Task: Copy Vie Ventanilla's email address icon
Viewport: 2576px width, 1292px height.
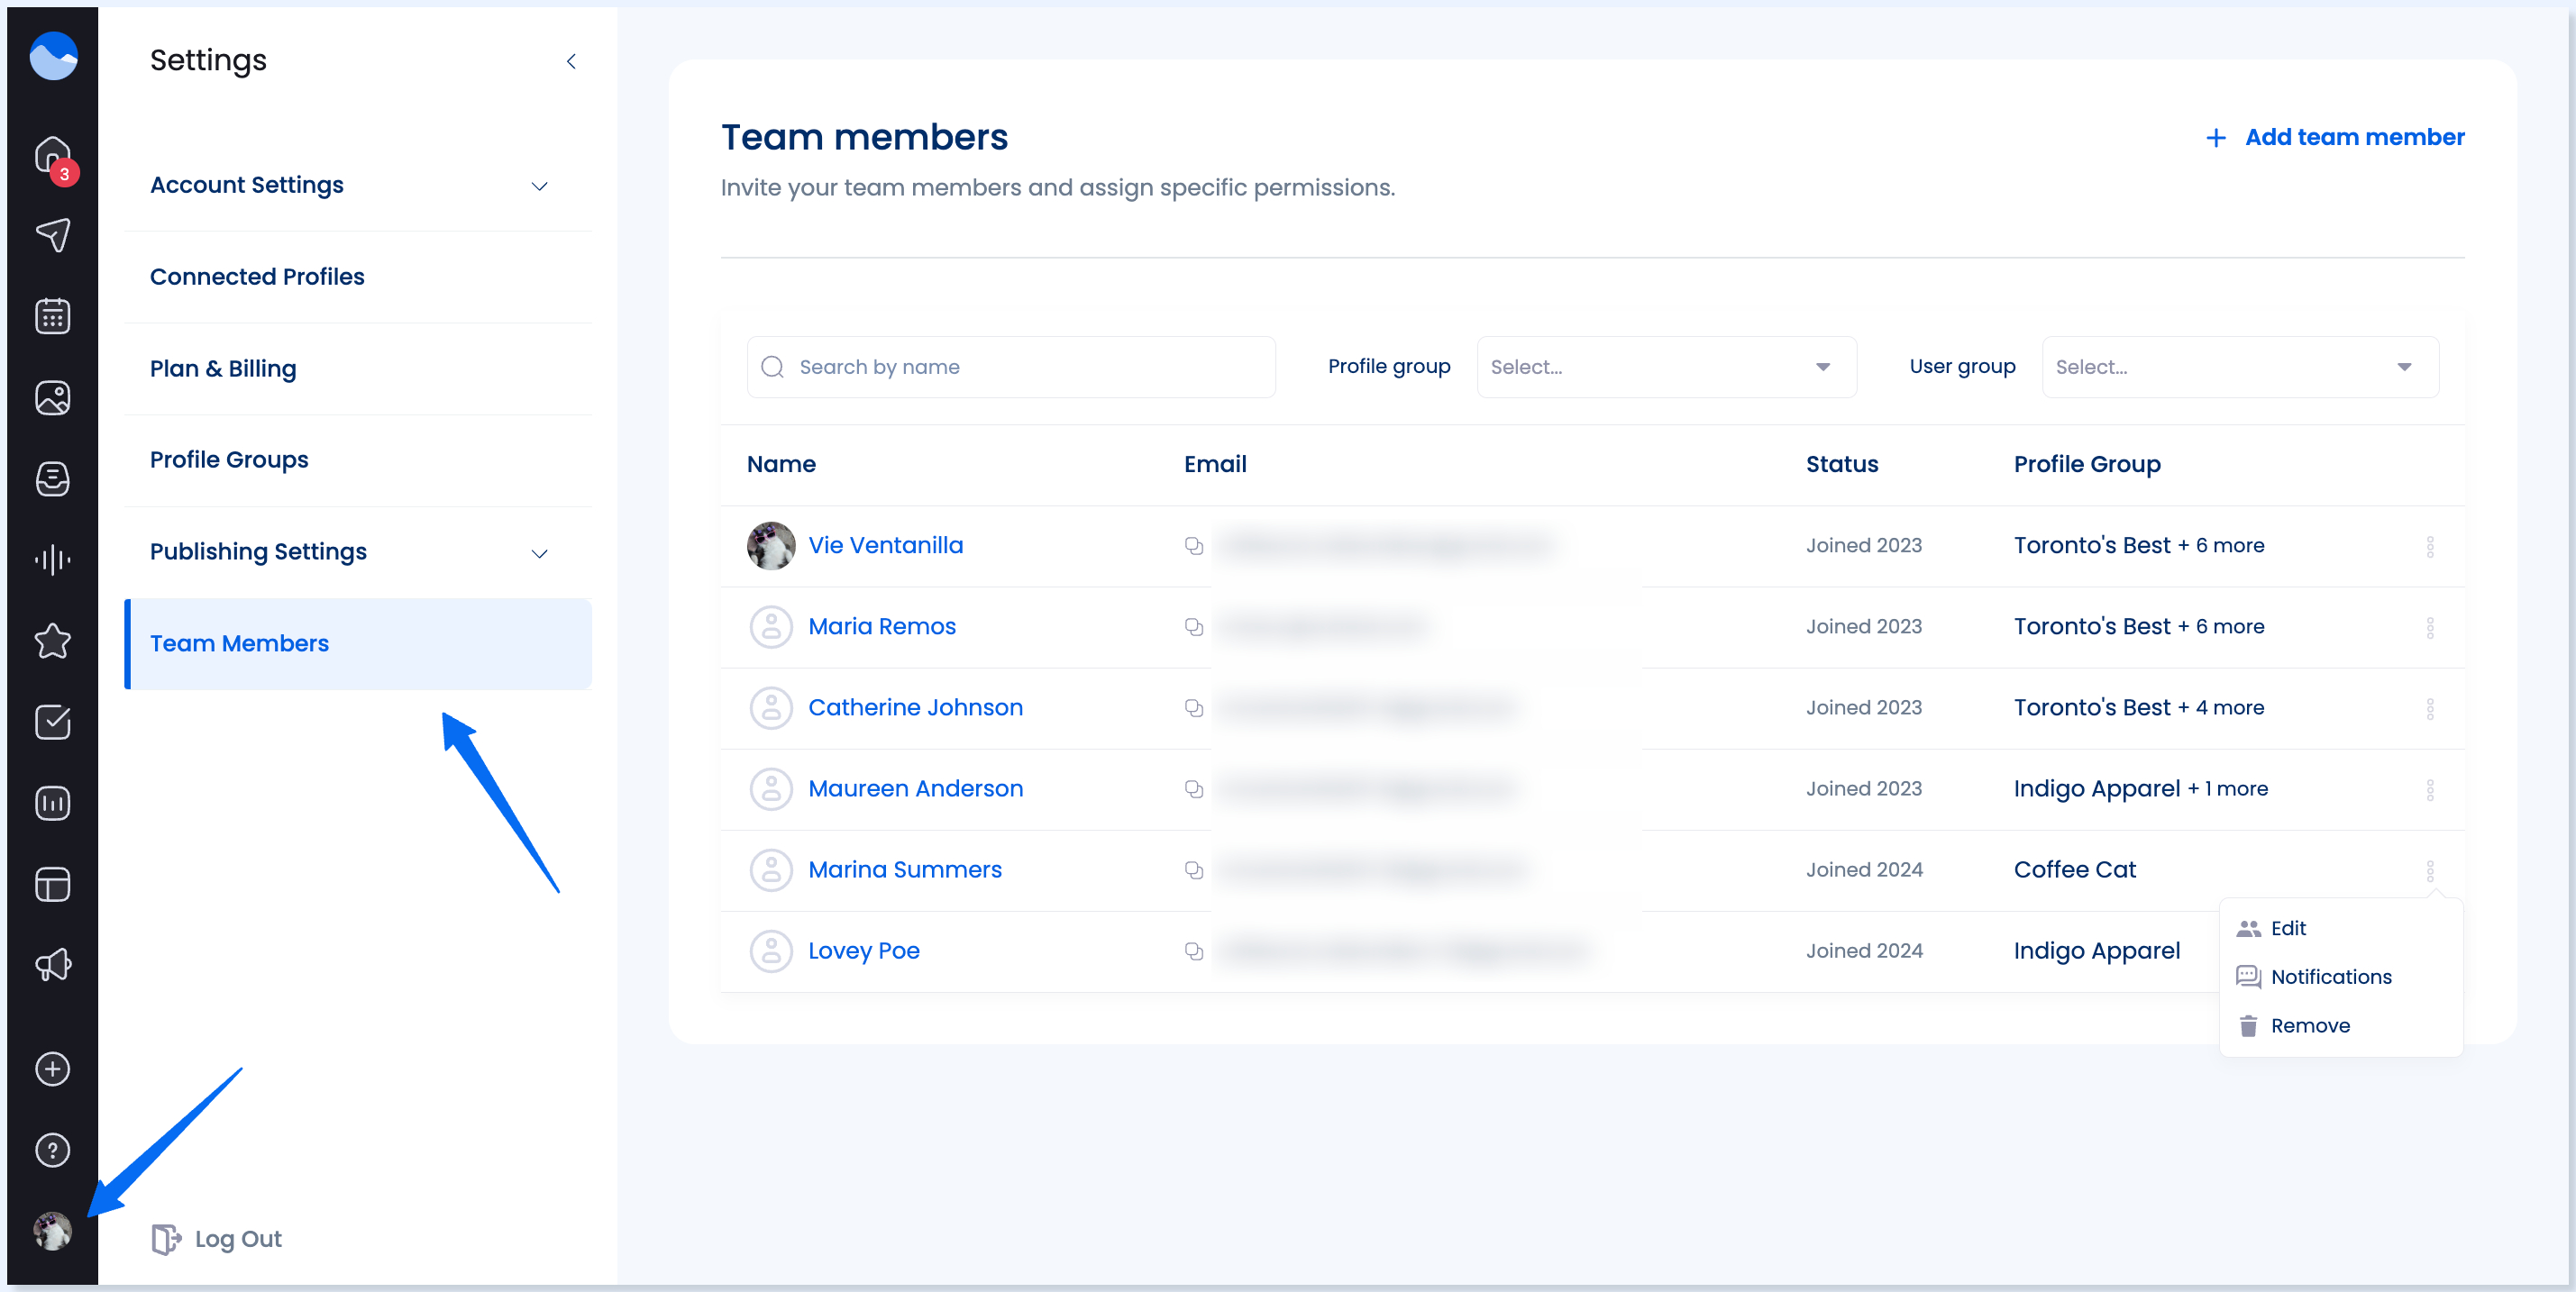Action: (1193, 546)
